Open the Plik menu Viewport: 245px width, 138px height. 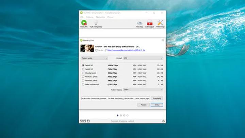pyautogui.click(x=82, y=16)
